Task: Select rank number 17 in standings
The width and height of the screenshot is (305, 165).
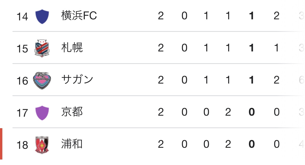Action: pyautogui.click(x=22, y=113)
